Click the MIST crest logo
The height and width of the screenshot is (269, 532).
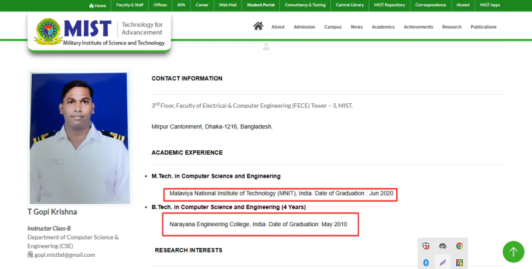(x=48, y=32)
